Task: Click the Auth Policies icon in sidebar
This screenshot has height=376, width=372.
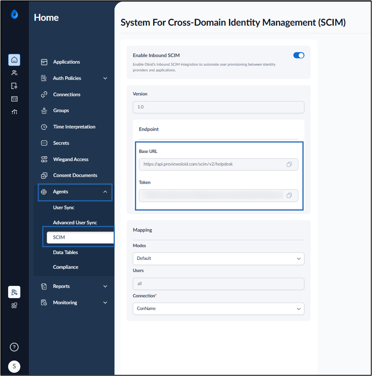Action: (44, 78)
